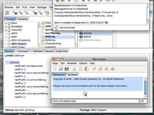
Task: Click the Paste clipboard icon in Workspace
Action: point(86,69)
